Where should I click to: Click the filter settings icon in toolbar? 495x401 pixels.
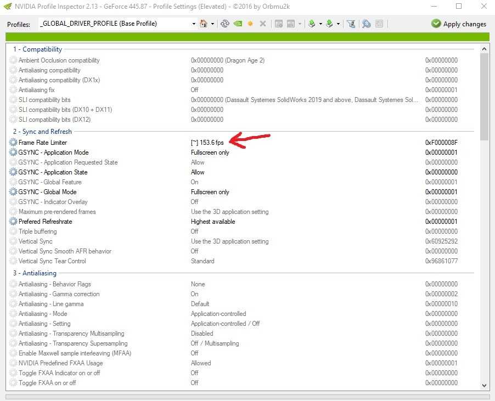click(351, 24)
